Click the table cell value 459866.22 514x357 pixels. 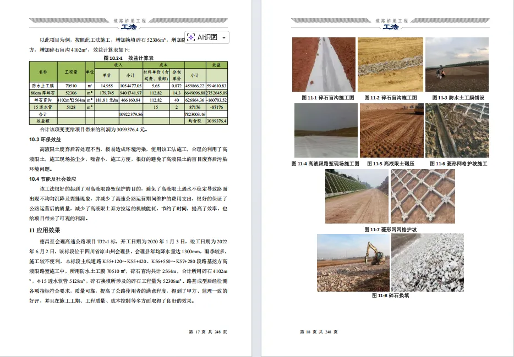195,86
